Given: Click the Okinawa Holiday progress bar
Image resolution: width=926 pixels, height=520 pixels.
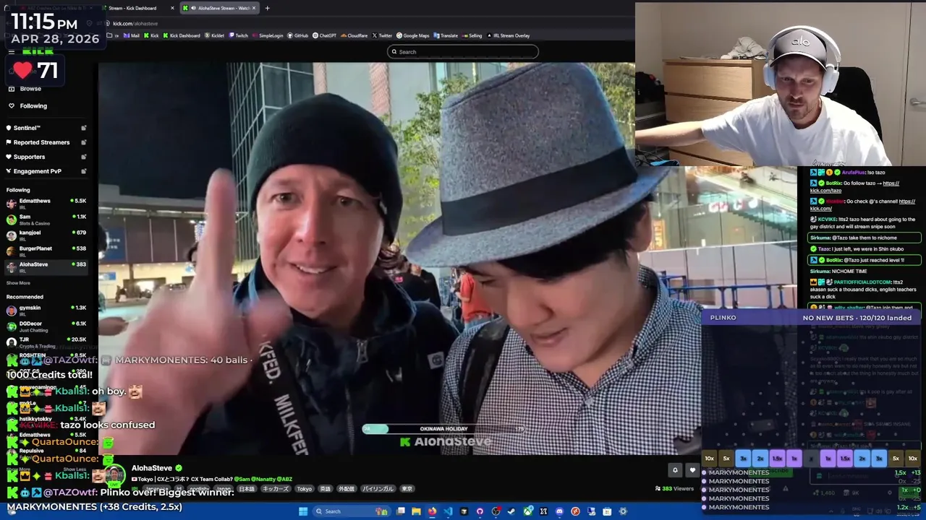Looking at the screenshot, I should (x=443, y=429).
